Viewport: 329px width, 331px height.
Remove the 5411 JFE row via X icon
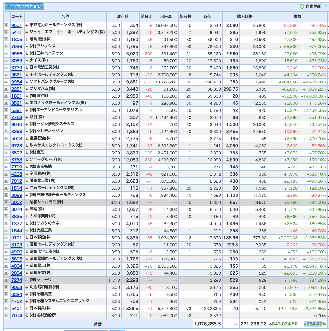pyautogui.click(x=6, y=32)
